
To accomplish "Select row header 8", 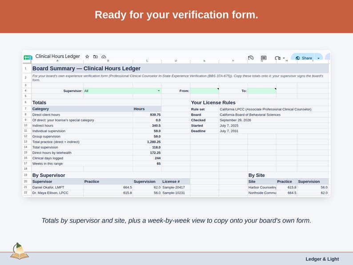I will click(x=26, y=114).
